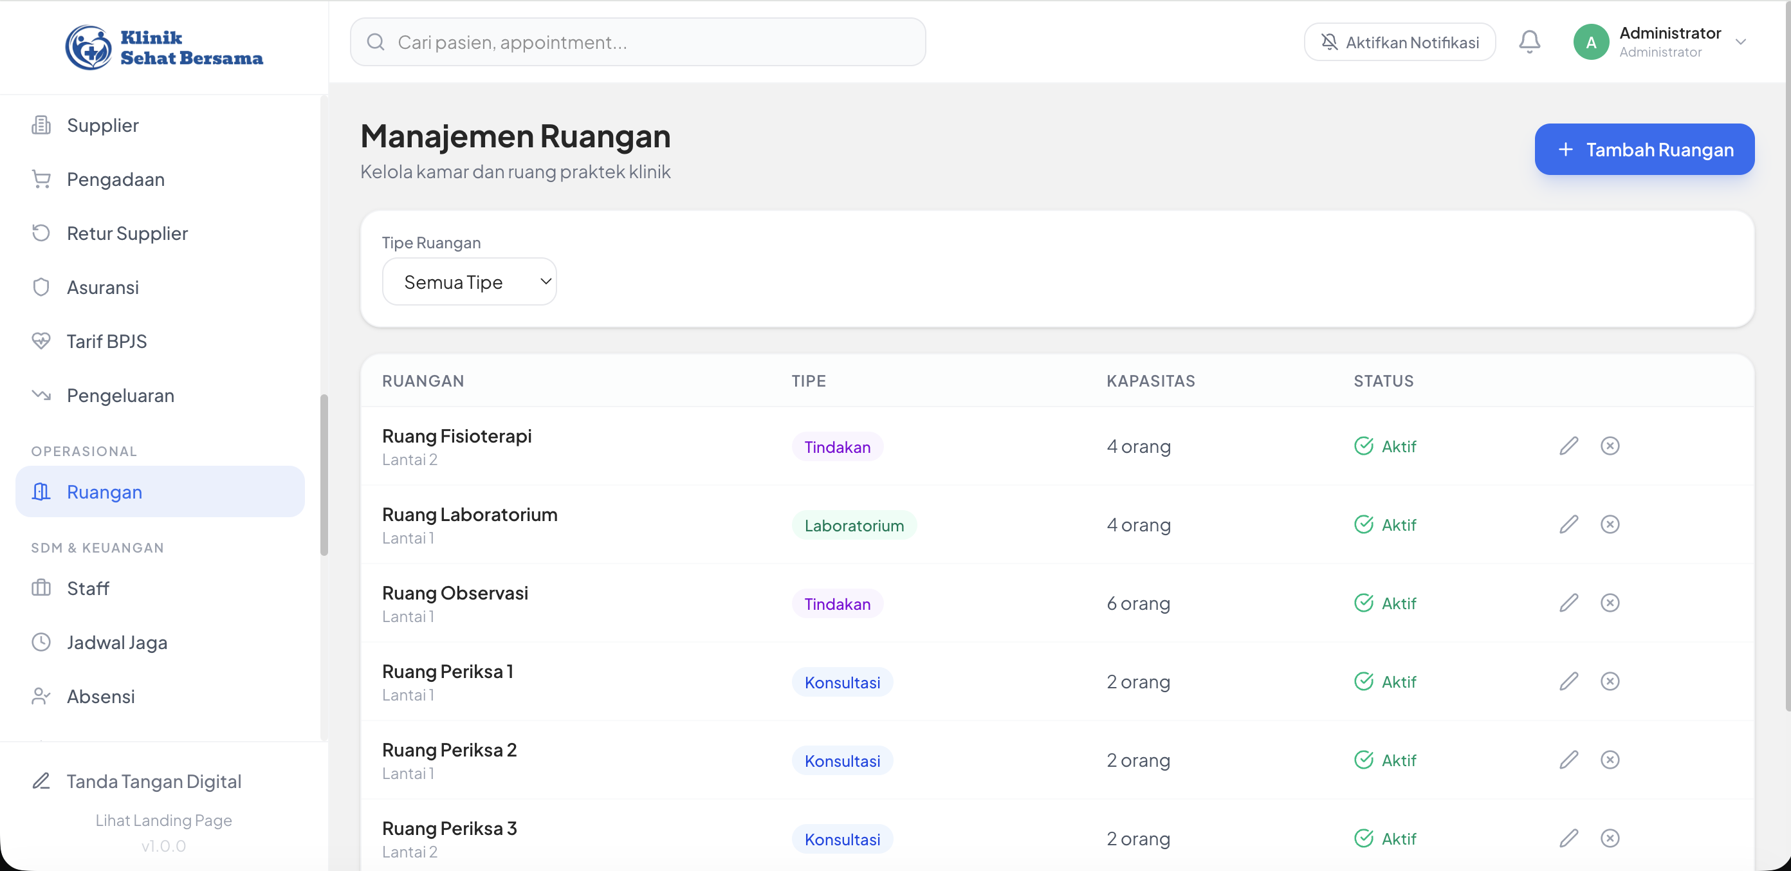
Task: Select Ruangan in the Operasional menu
Action: click(104, 491)
